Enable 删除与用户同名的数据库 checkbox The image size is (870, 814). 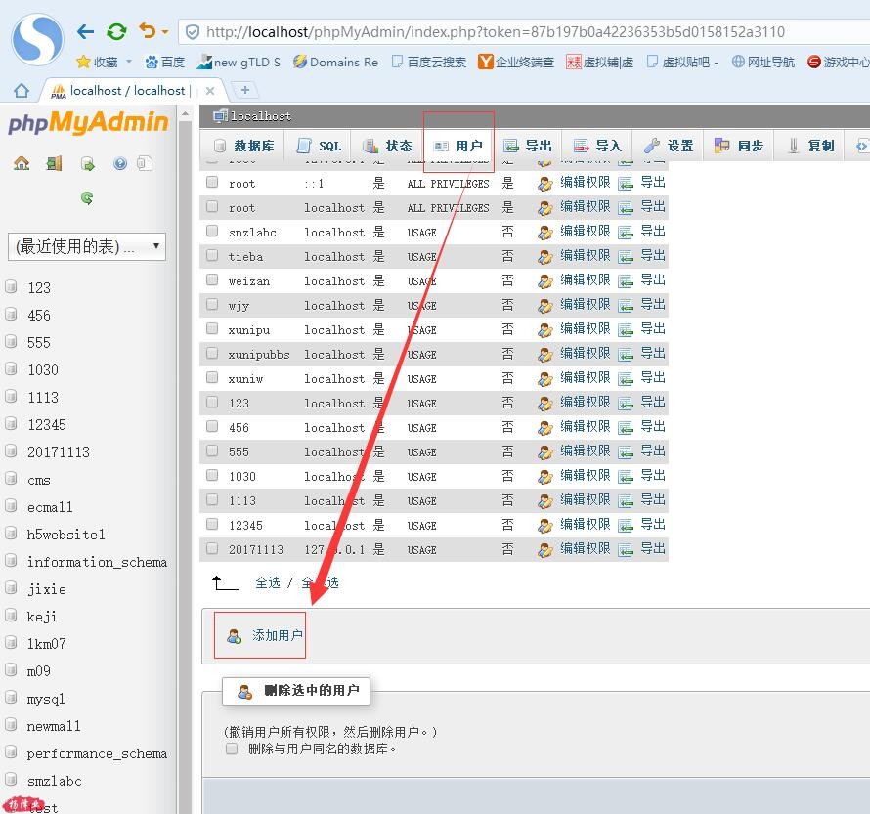232,750
